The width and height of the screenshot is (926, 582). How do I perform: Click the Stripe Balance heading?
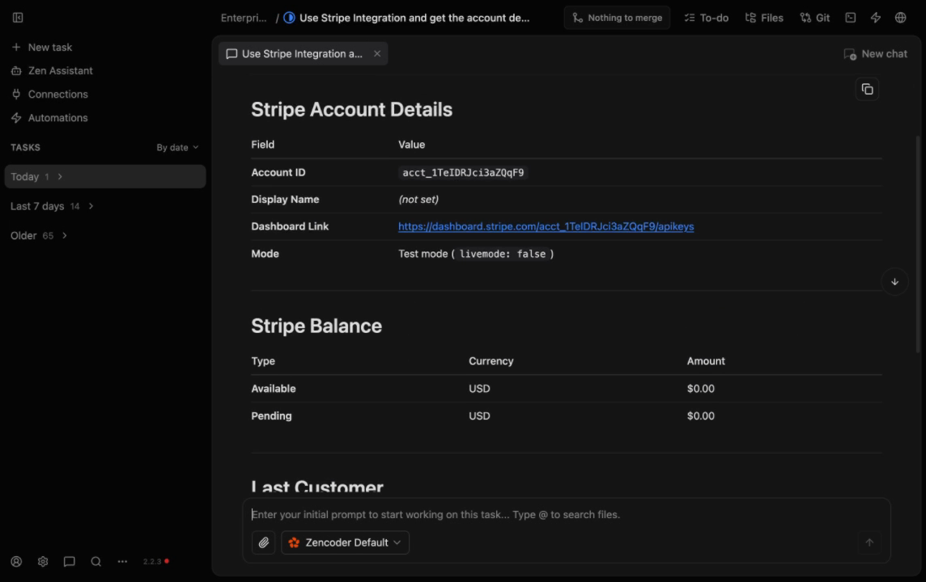pos(316,326)
